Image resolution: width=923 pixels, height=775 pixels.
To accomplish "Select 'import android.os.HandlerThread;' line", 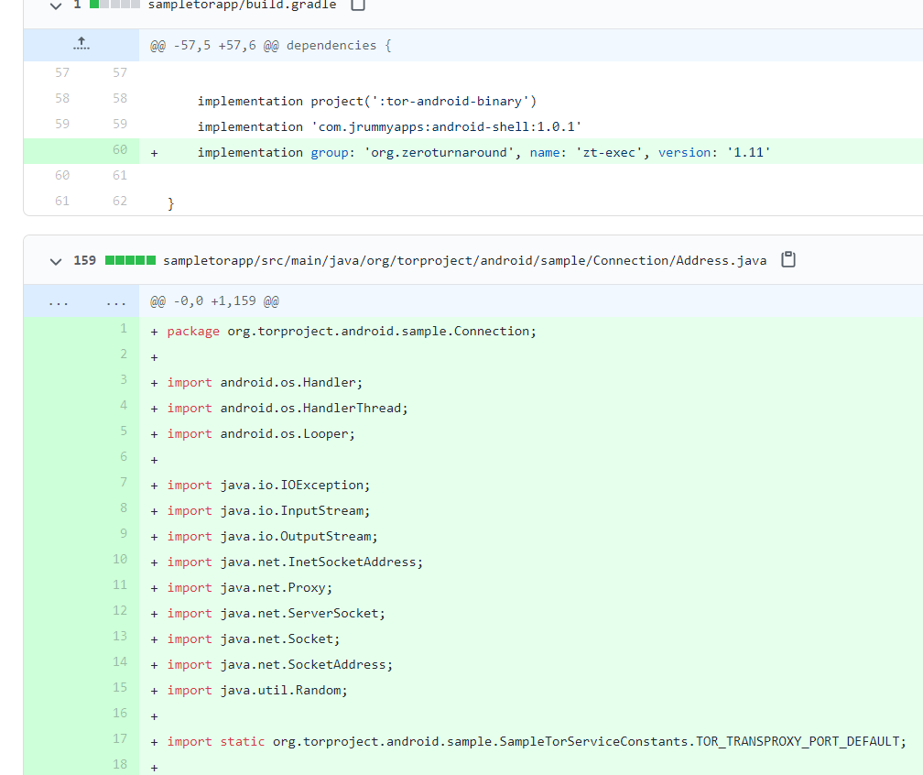I will pos(288,409).
